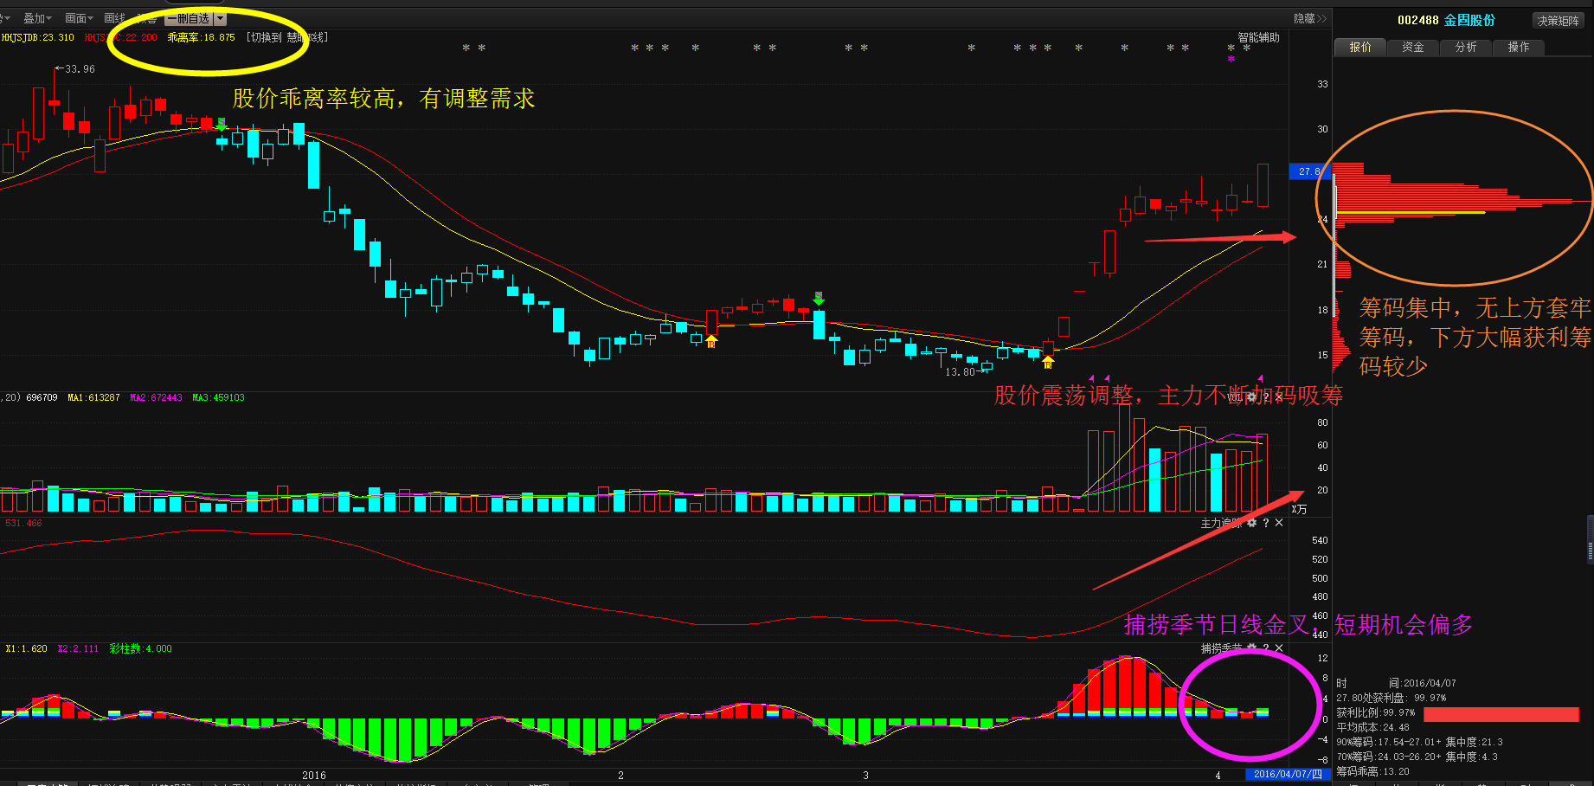Image resolution: width=1594 pixels, height=786 pixels.
Task: Expand the 叠加 dropdown menu
Action: tap(37, 18)
